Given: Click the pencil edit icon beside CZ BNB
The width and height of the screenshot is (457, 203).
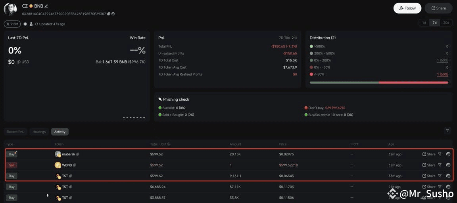Looking at the screenshot, I should point(46,6).
